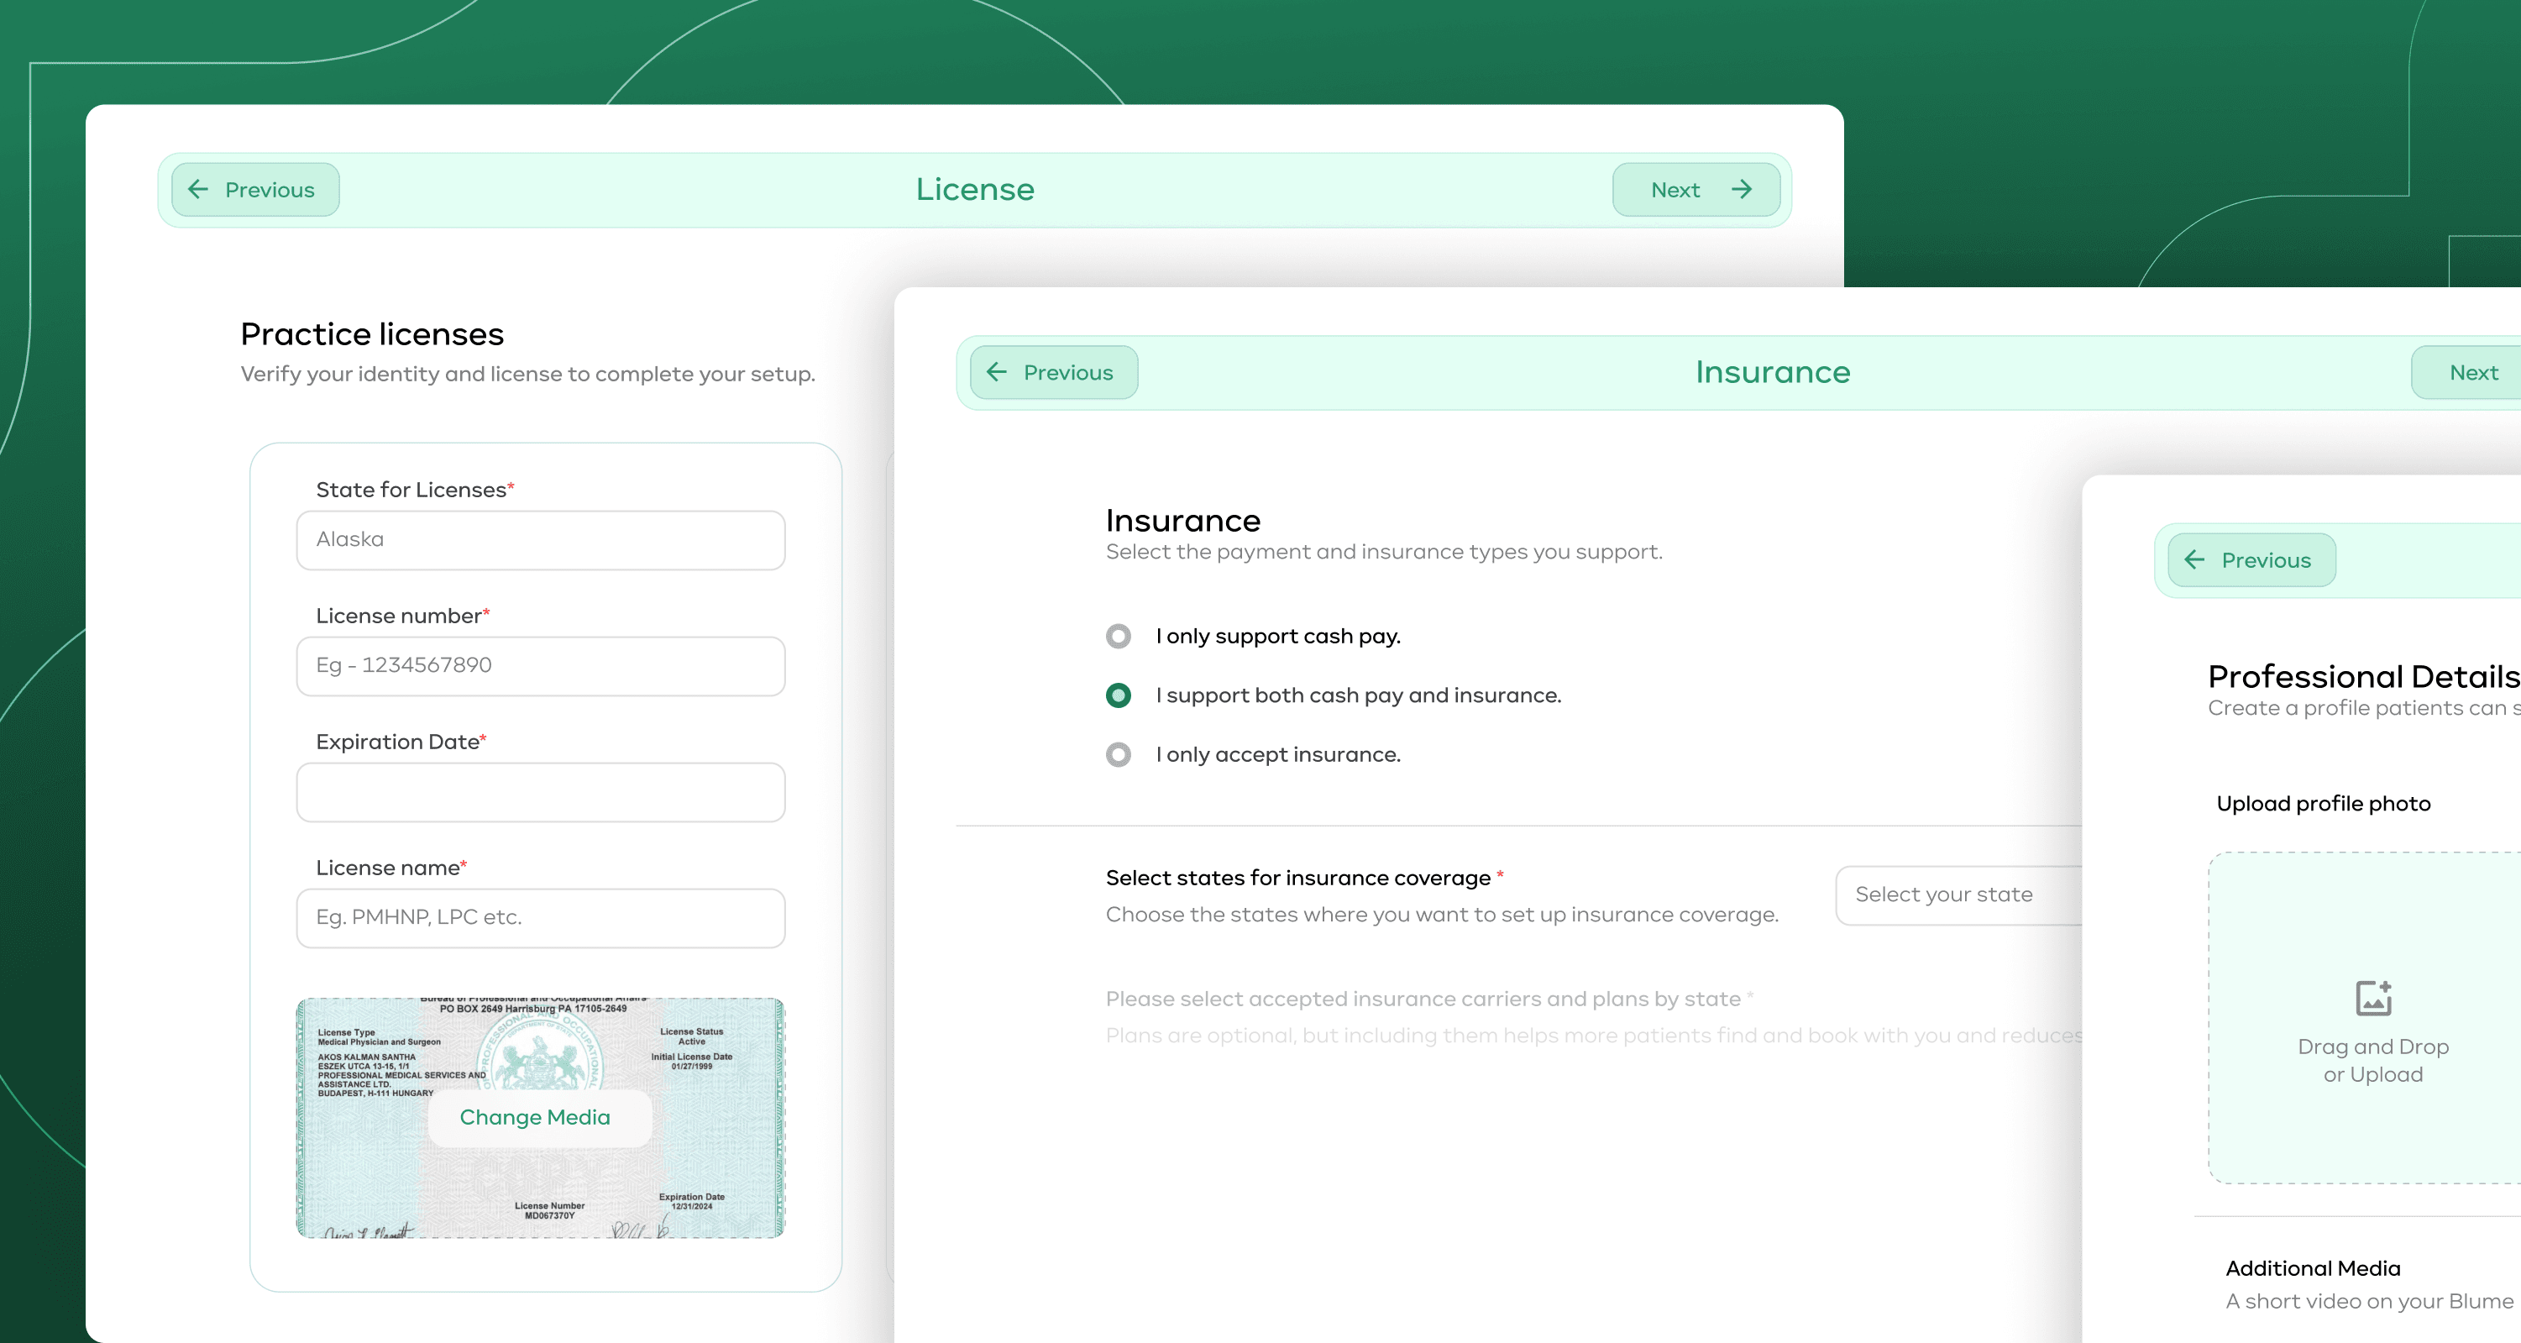Select 'I only support cash pay' radio option
The image size is (2521, 1343).
(x=1119, y=637)
